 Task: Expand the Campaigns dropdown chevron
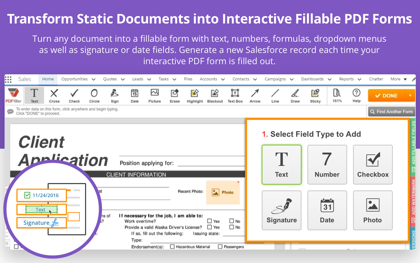[292, 80]
